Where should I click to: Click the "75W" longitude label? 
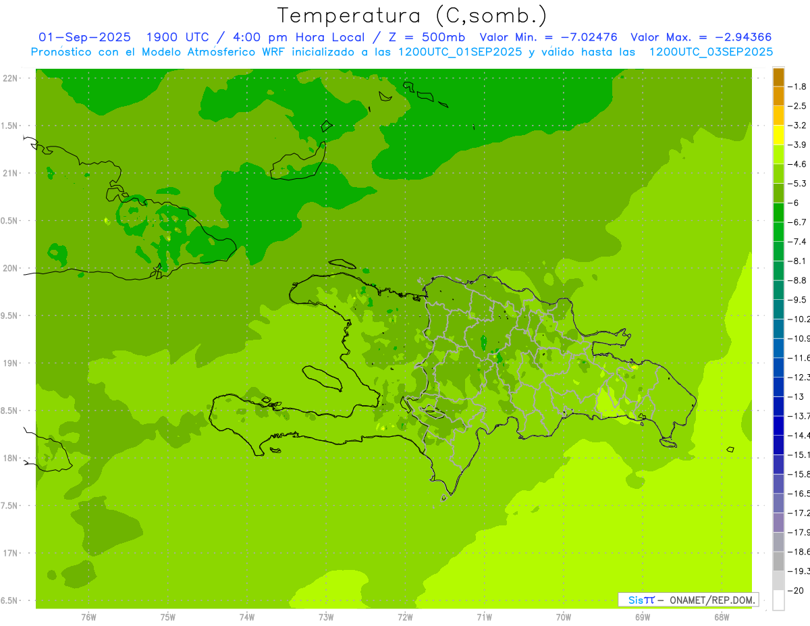(168, 617)
